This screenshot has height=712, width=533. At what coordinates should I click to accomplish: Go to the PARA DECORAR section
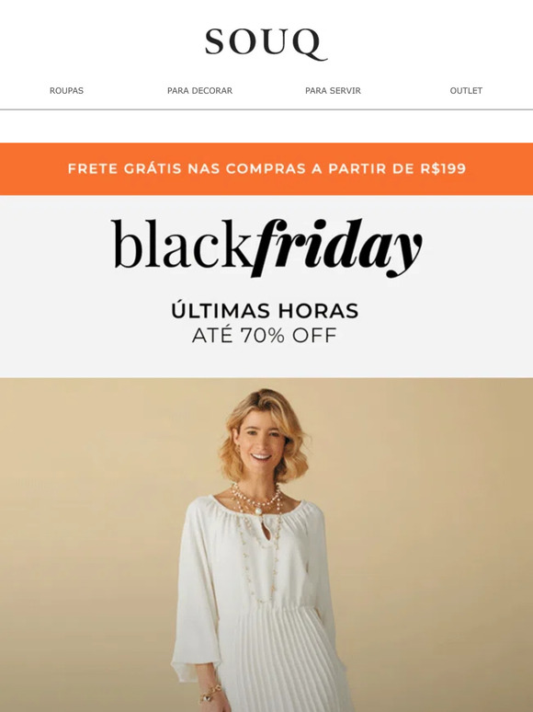point(199,90)
